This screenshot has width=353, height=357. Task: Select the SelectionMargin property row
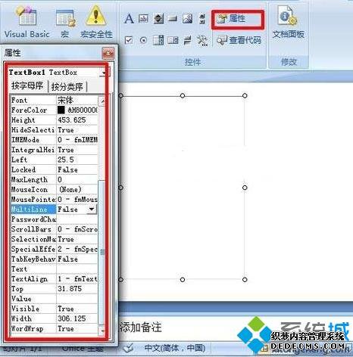click(x=54, y=239)
